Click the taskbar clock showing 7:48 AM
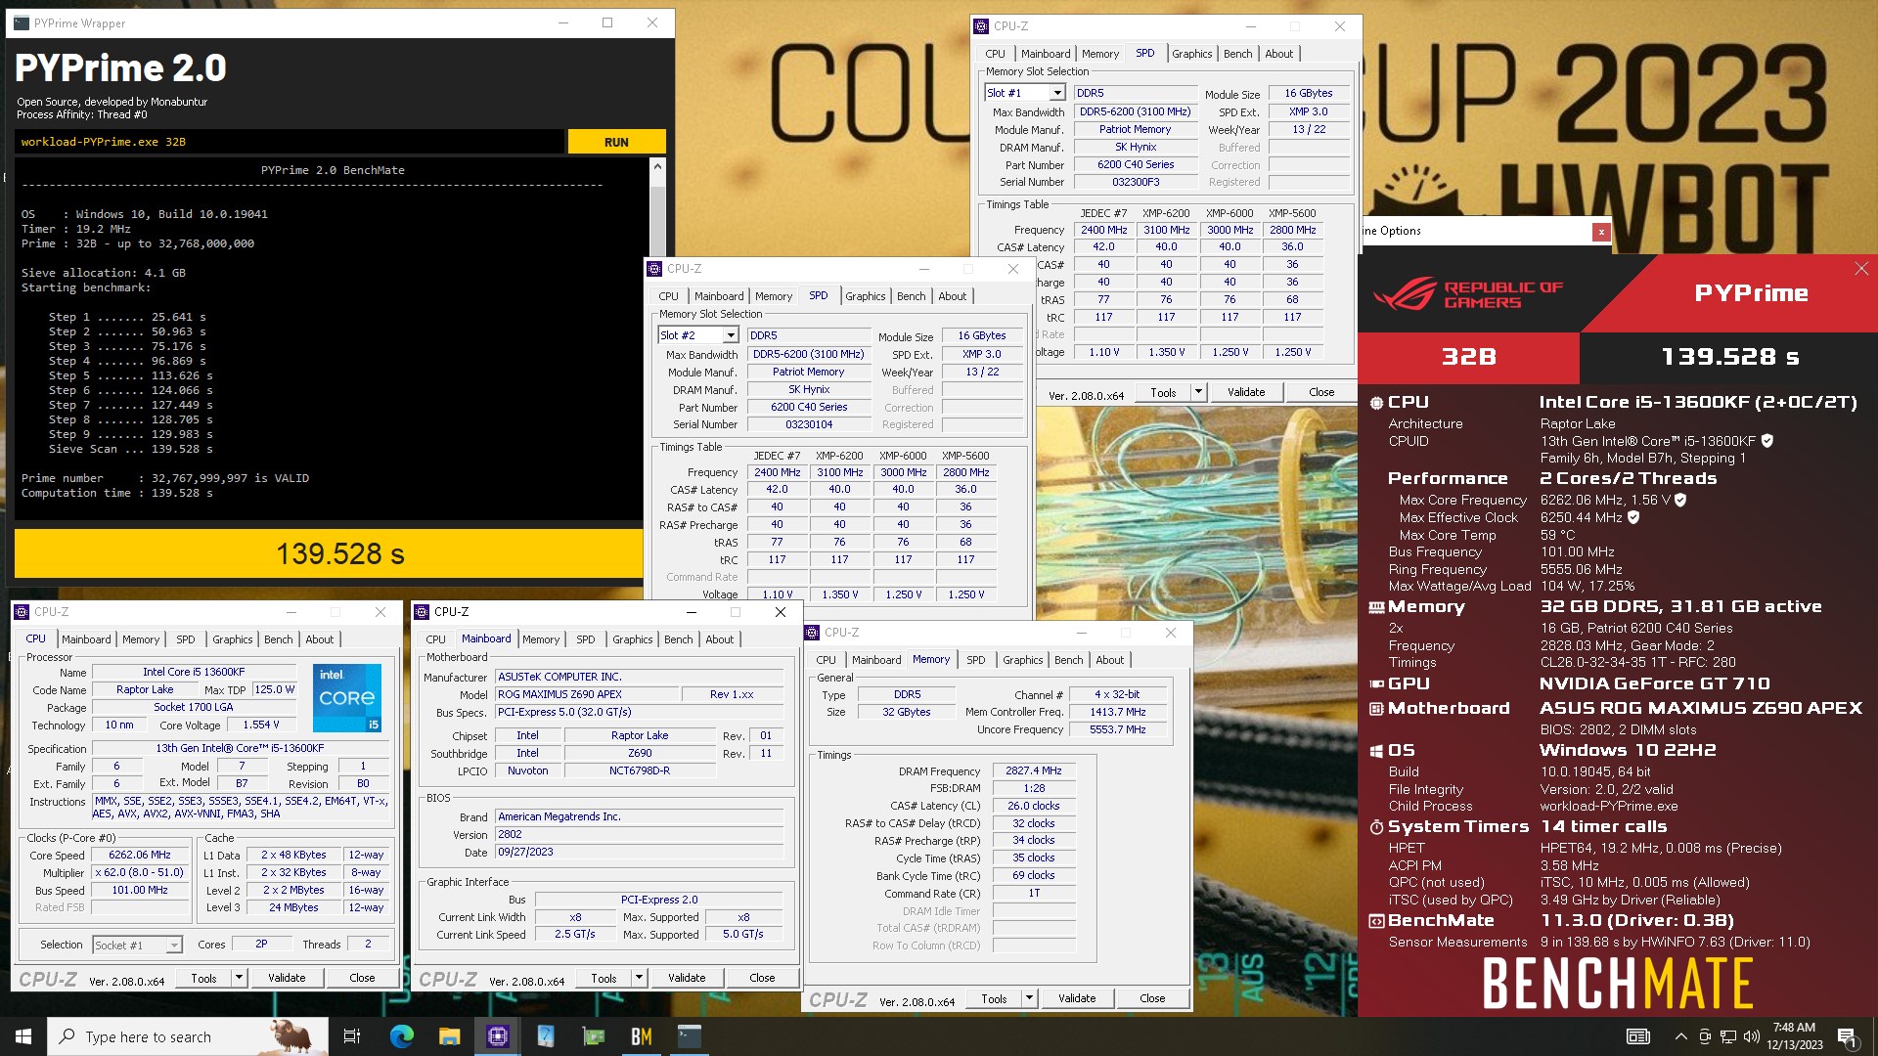This screenshot has width=1878, height=1056. 1794,1036
